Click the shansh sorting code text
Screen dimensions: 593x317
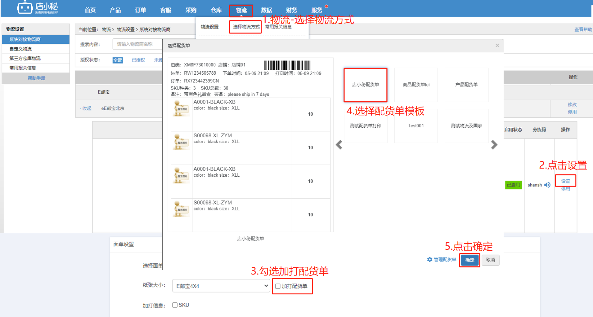point(535,185)
